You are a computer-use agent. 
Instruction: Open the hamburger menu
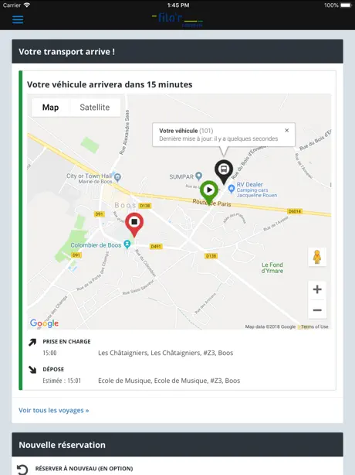[18, 19]
